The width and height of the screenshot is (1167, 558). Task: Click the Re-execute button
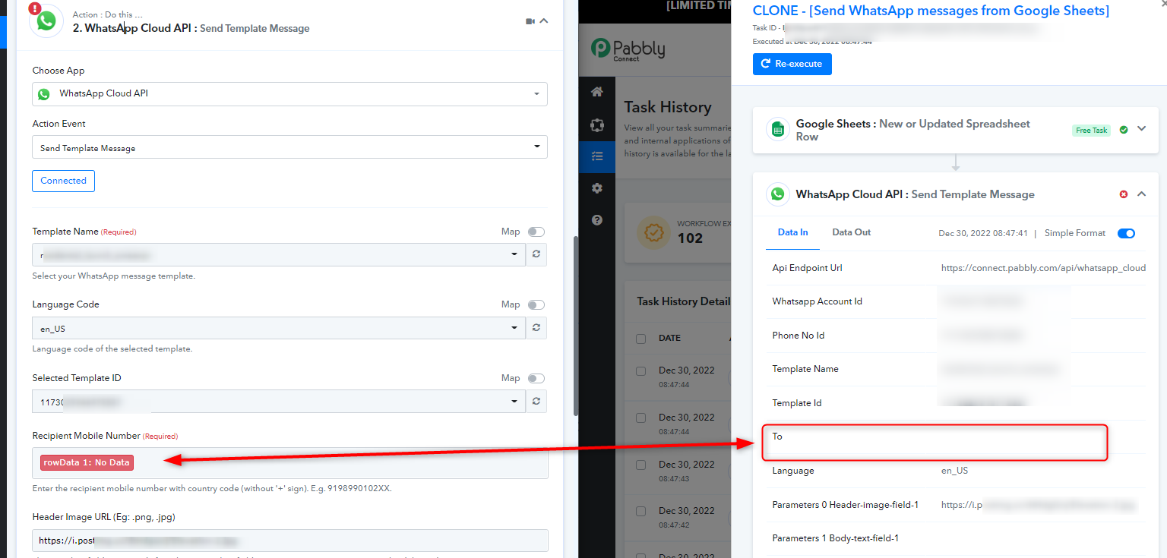tap(792, 64)
